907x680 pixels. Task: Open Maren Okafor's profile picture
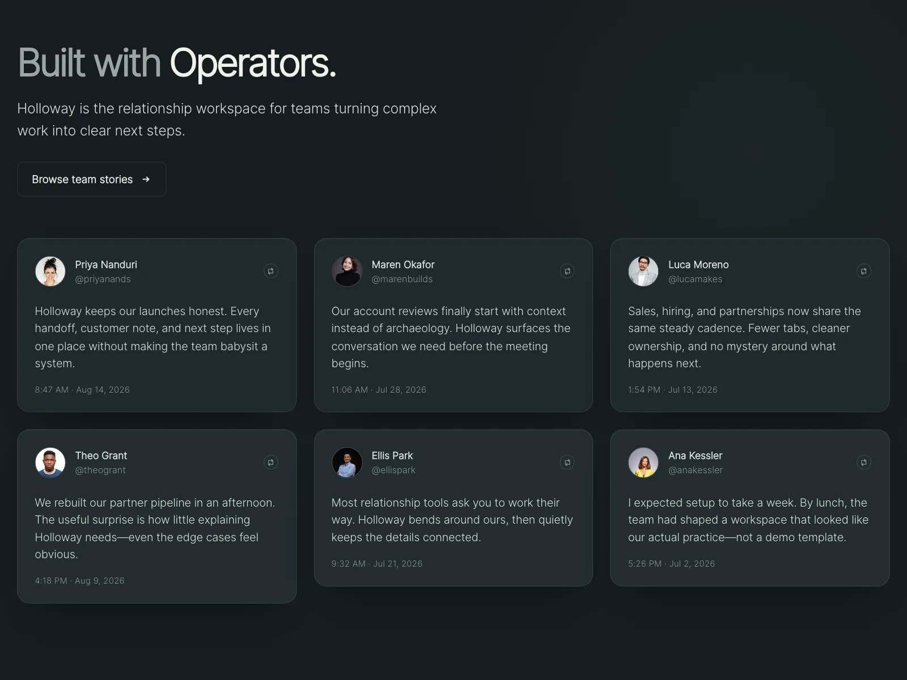click(347, 271)
